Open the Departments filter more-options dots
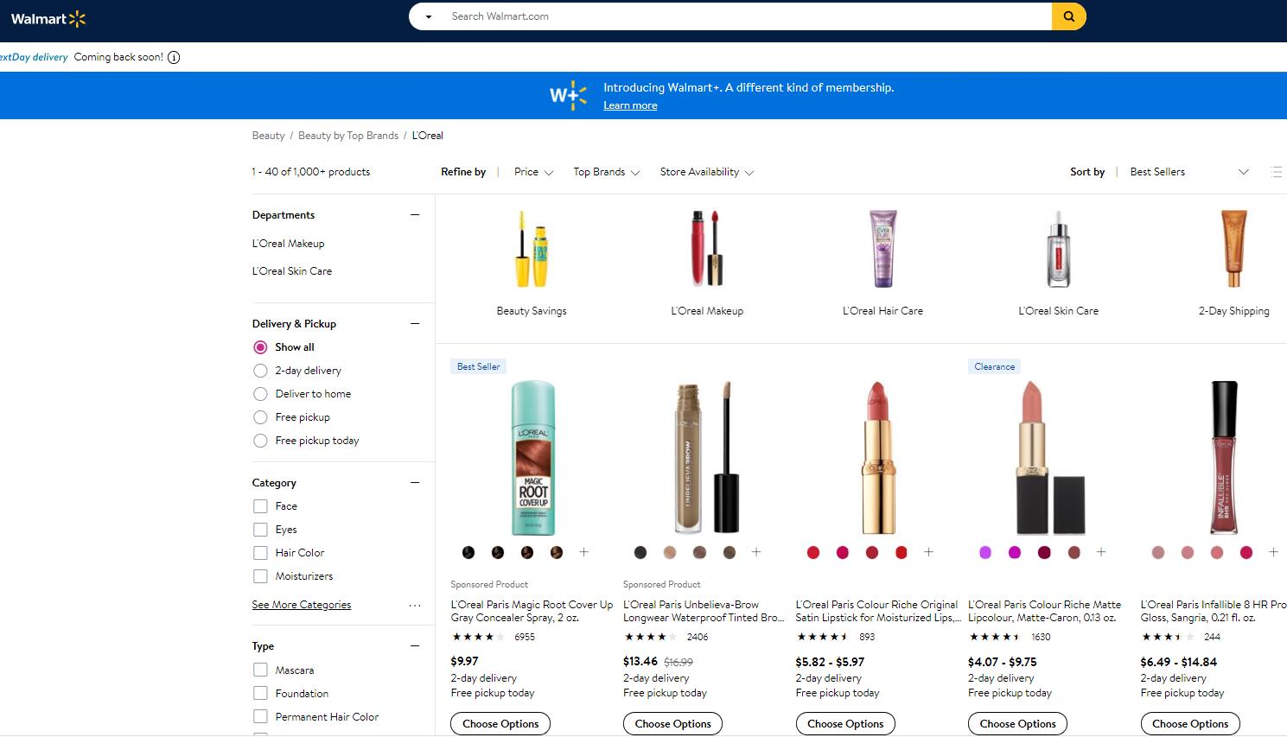The width and height of the screenshot is (1287, 737). tap(415, 605)
